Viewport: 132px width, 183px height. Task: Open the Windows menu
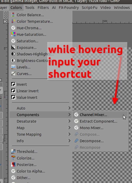pos(122,8)
